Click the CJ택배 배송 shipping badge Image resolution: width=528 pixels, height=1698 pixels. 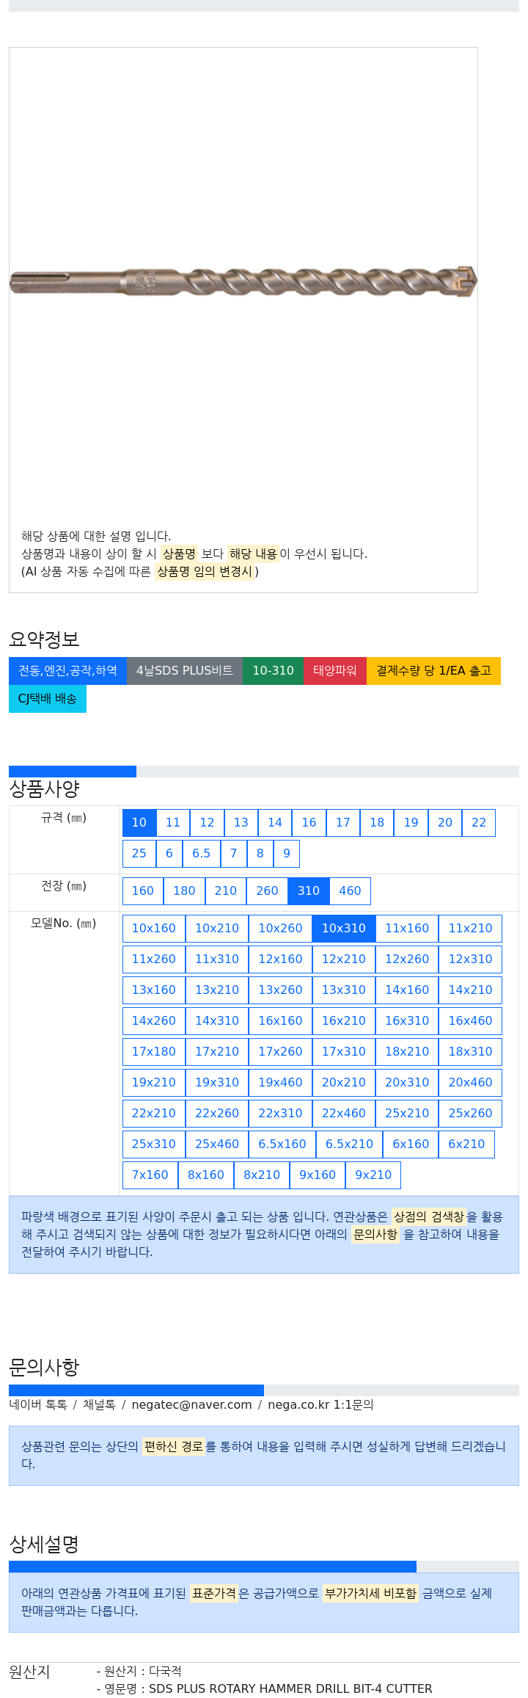click(48, 699)
